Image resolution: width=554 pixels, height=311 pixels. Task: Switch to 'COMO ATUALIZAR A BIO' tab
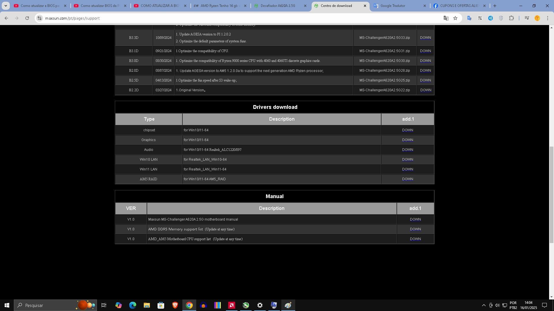pos(160,6)
